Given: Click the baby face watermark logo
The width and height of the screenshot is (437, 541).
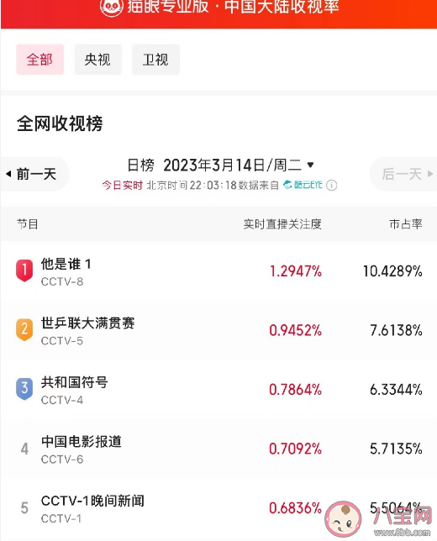Looking at the screenshot, I should (x=343, y=520).
